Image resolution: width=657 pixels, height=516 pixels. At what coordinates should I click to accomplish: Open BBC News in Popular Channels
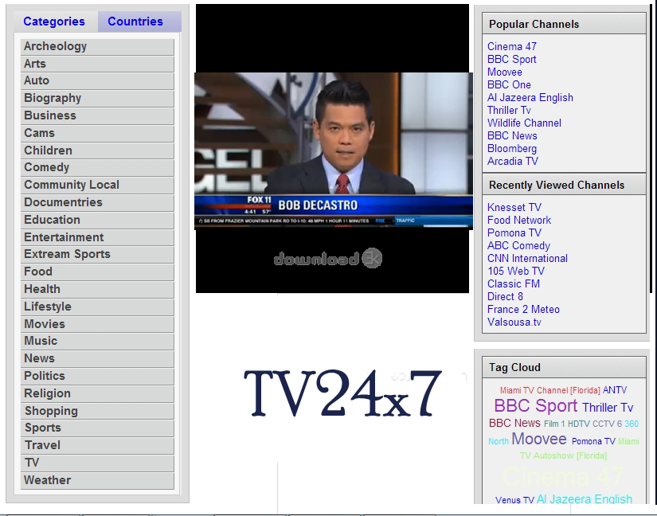point(512,136)
